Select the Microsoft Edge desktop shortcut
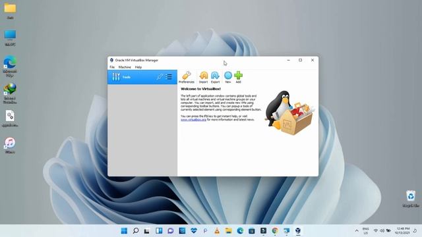Screen dimensions: 422x237 click(10, 66)
